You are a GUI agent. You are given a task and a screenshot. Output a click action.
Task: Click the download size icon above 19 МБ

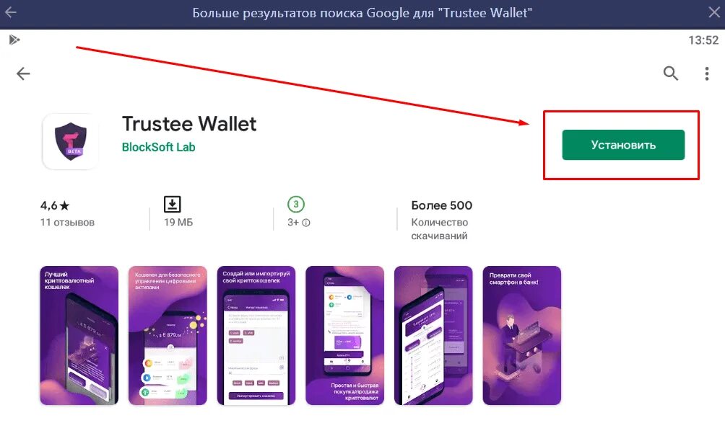[x=172, y=205]
